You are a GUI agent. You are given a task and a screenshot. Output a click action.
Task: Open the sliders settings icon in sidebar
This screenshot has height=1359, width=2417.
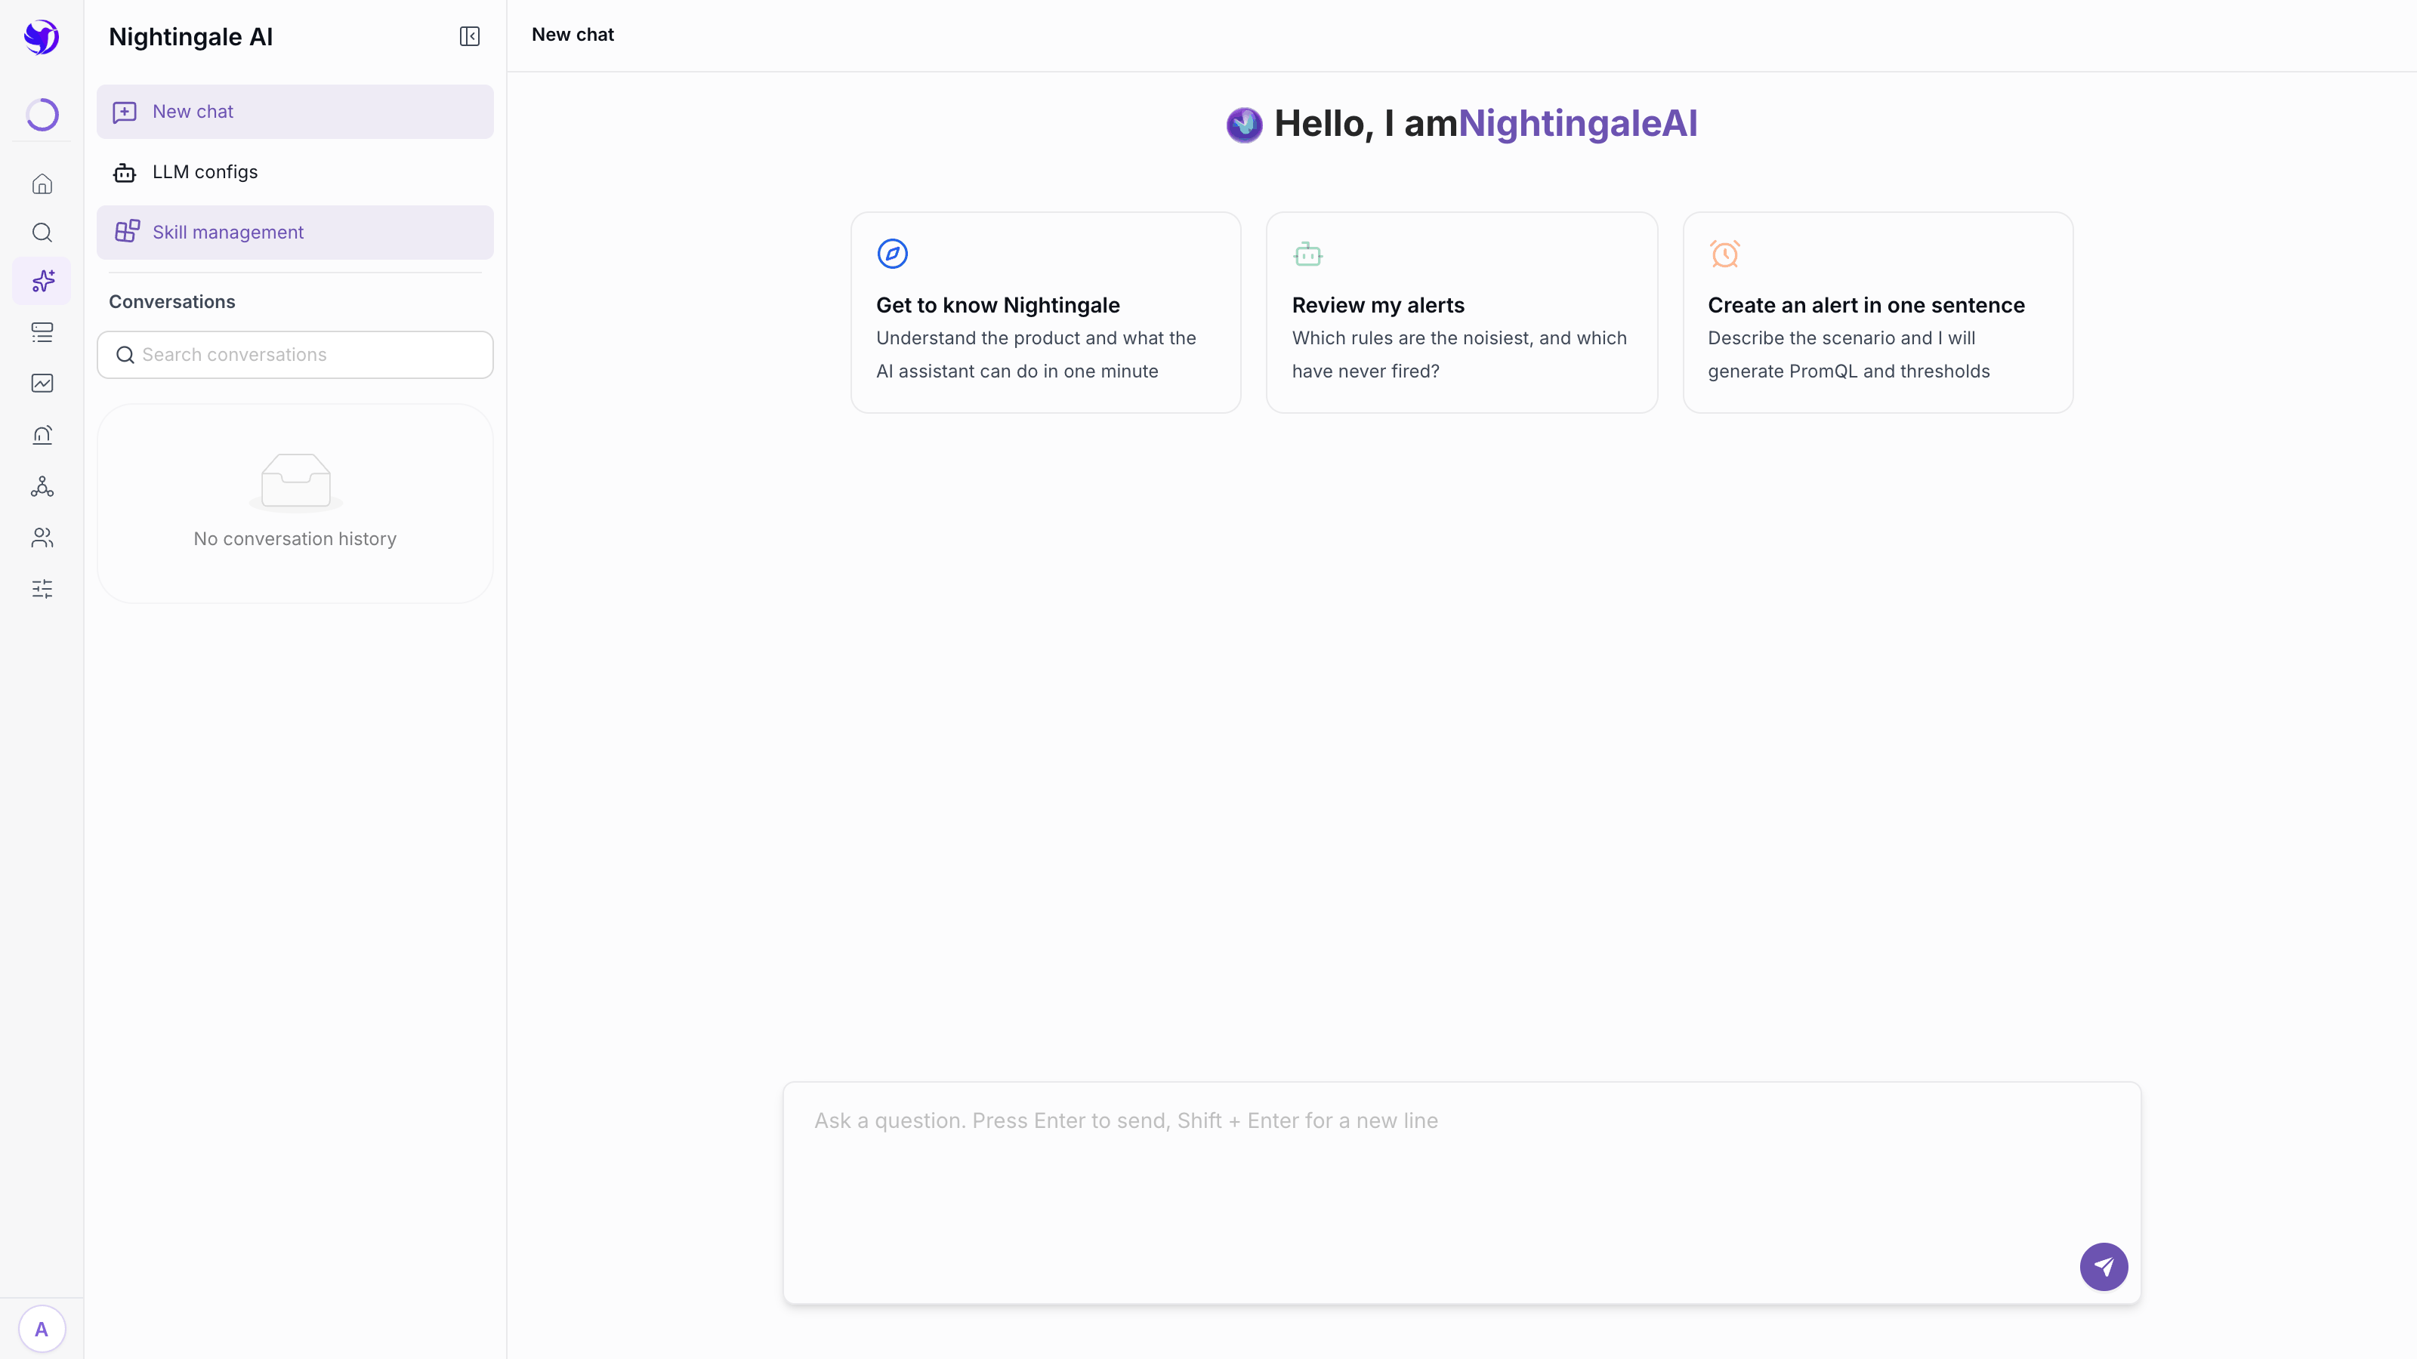tap(42, 589)
